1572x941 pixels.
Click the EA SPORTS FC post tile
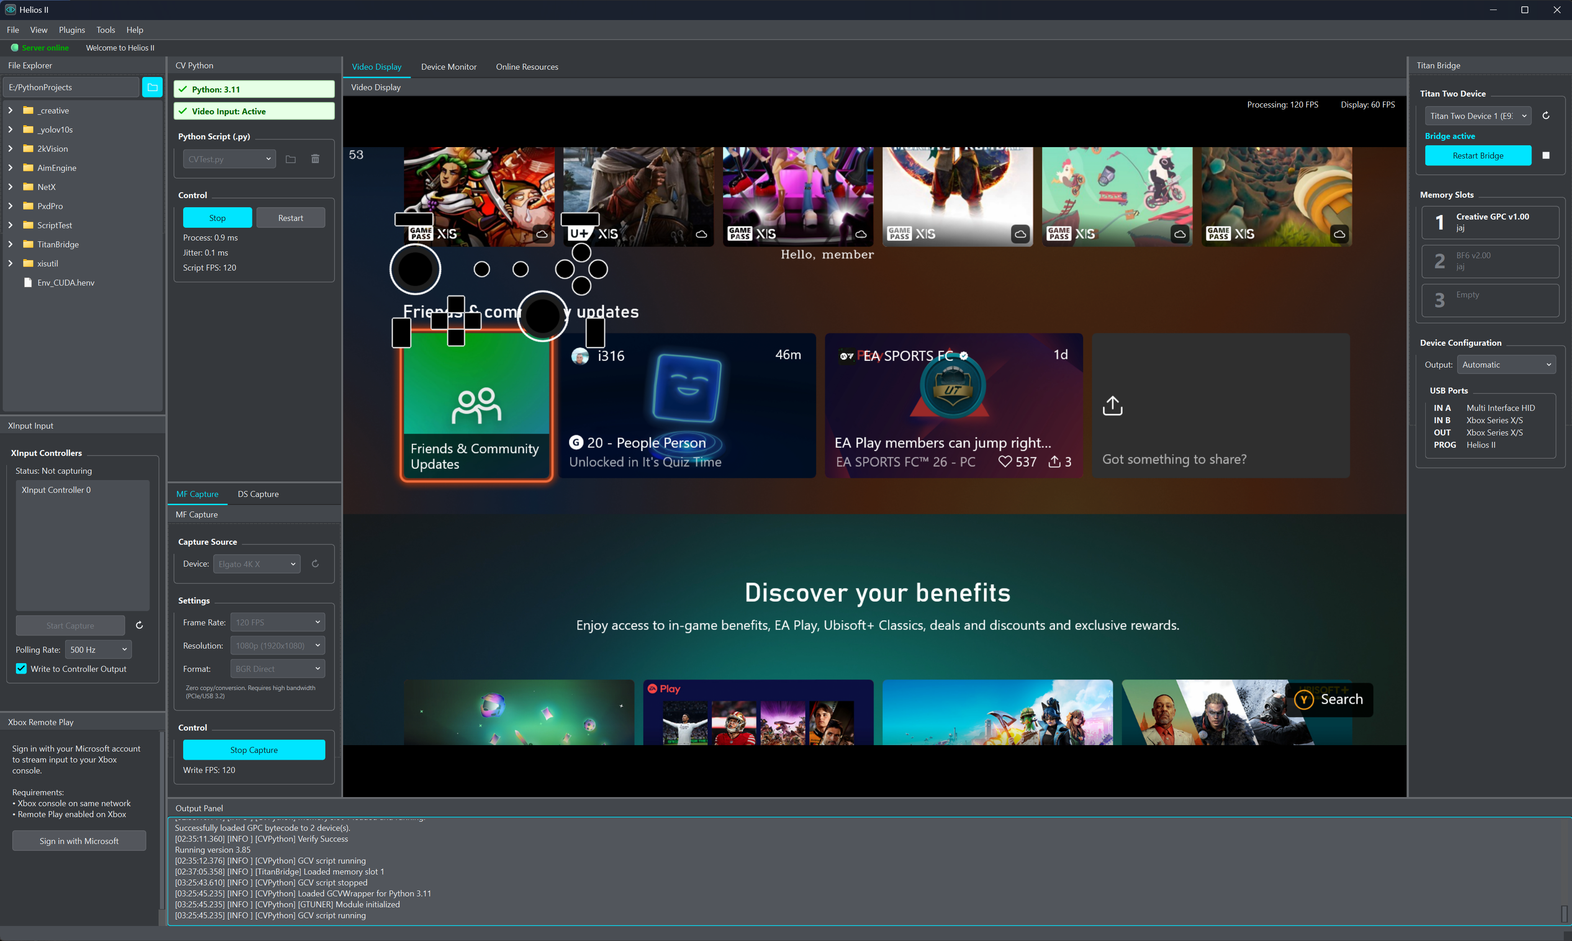pyautogui.click(x=954, y=406)
